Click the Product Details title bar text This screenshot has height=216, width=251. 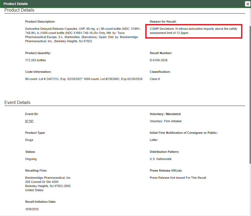[x=16, y=4]
